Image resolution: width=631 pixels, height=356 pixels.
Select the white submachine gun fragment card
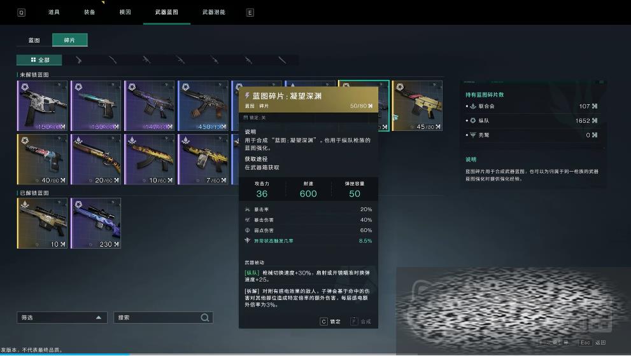point(42,106)
